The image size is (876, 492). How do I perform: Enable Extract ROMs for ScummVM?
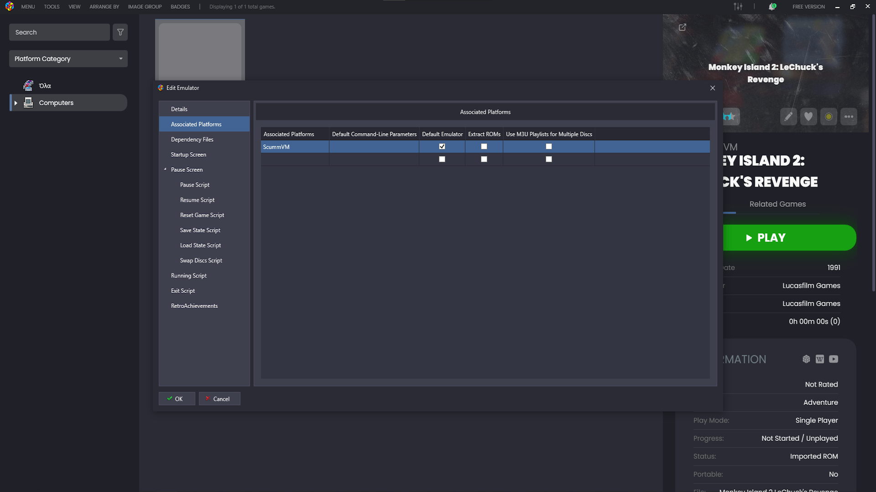pyautogui.click(x=484, y=147)
